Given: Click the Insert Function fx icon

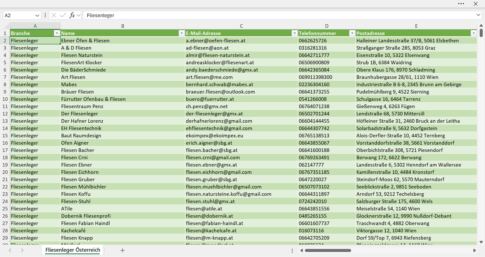Looking at the screenshot, I should (72, 15).
